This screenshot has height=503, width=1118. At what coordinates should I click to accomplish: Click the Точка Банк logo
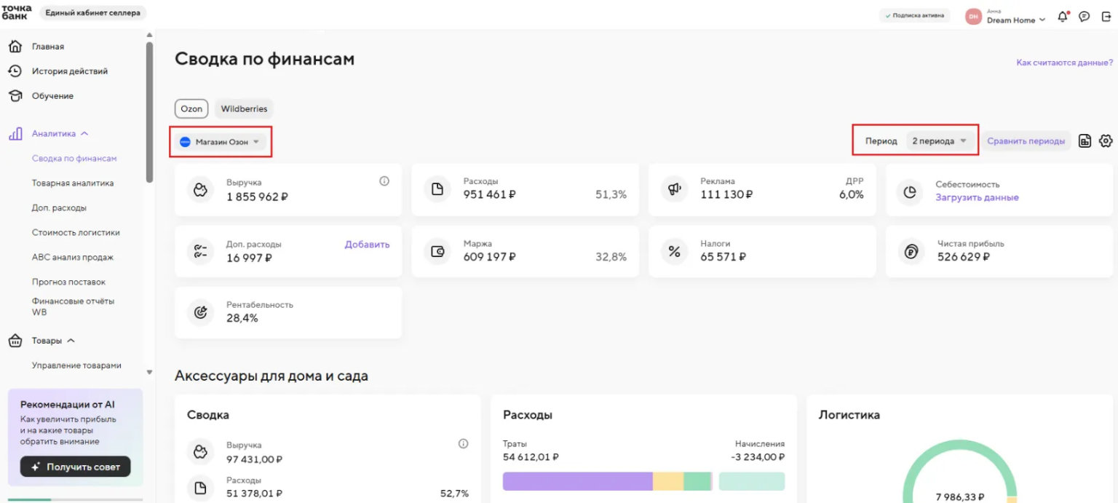pyautogui.click(x=16, y=12)
